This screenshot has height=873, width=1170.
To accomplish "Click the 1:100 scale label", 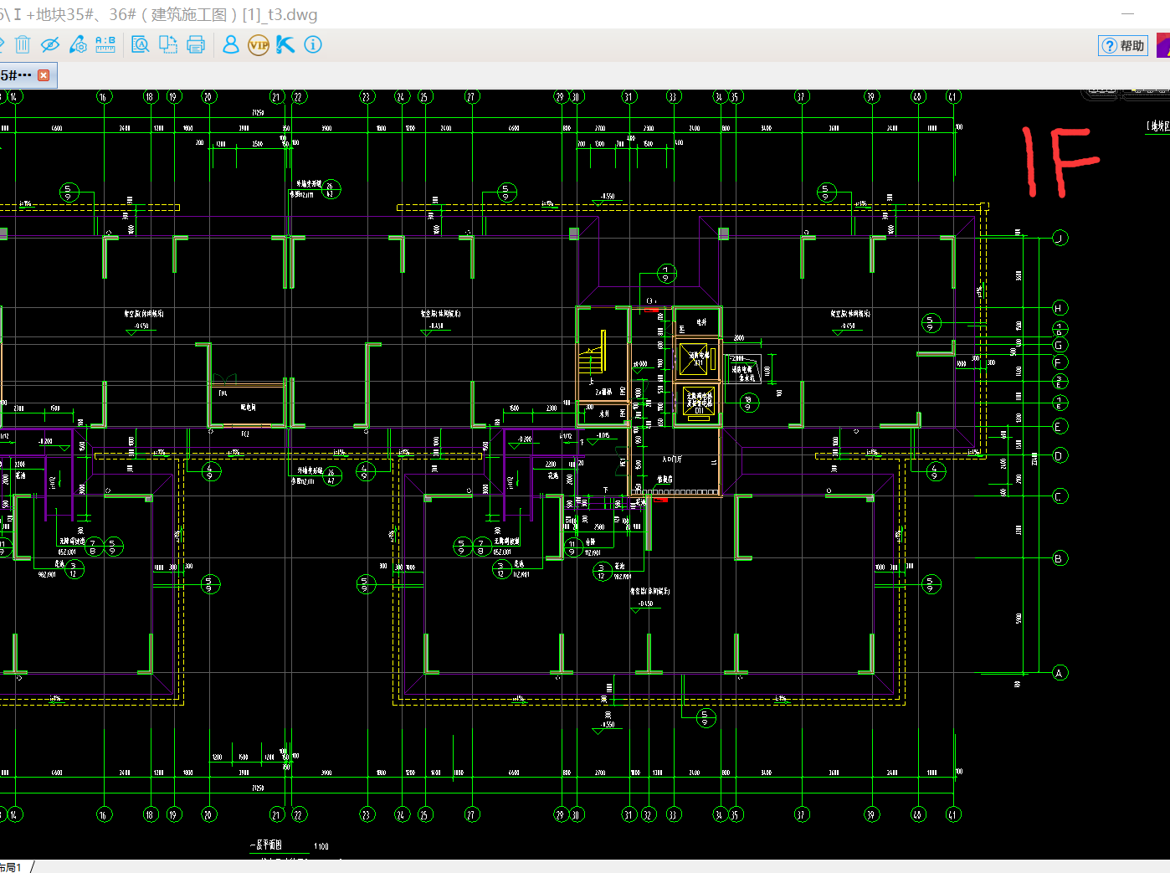I will [321, 846].
